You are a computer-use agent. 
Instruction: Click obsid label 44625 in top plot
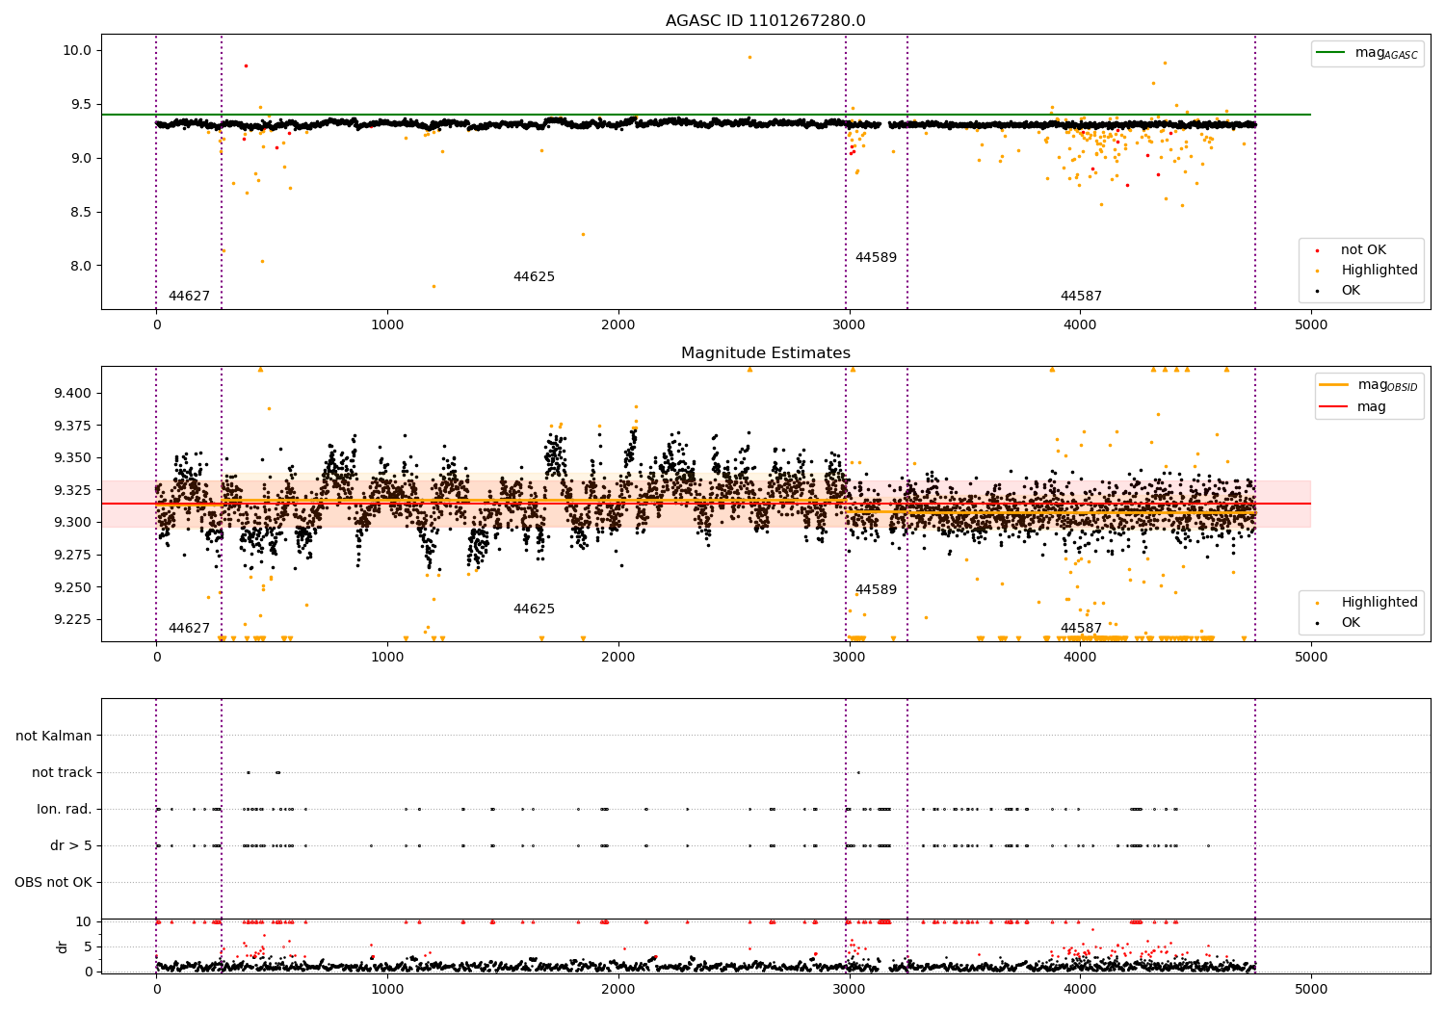click(x=534, y=277)
